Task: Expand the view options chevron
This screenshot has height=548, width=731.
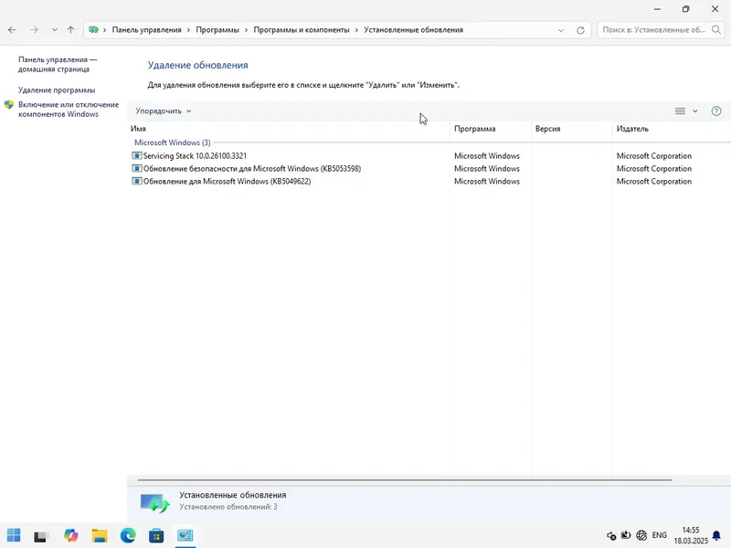Action: [x=694, y=111]
